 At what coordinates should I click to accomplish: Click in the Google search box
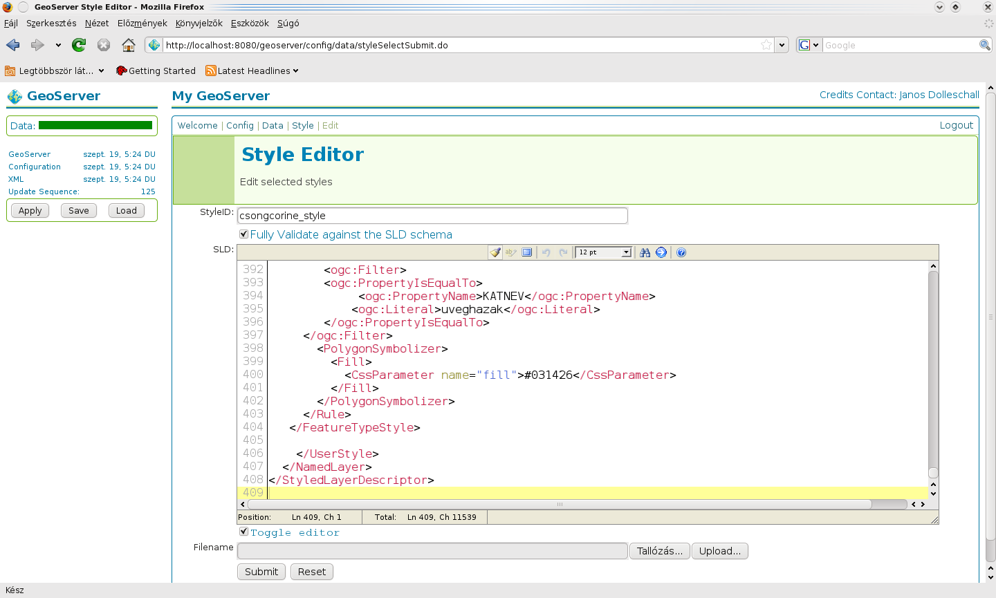(x=900, y=45)
